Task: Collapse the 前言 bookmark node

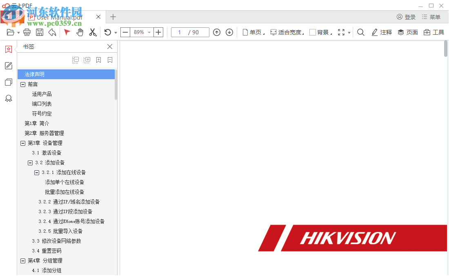Action: click(23, 85)
